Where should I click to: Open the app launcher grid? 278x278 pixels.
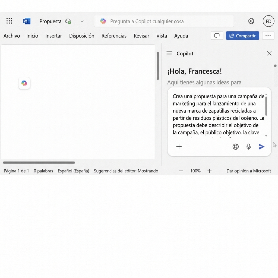tap(9, 21)
